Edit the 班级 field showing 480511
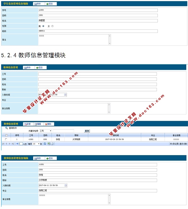The width and height of the screenshot is (188, 209). [98, 31]
